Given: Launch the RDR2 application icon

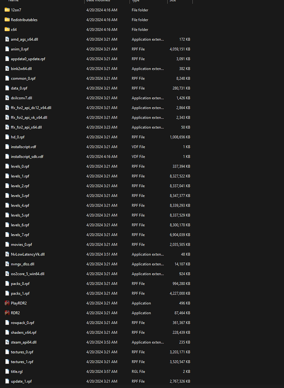Looking at the screenshot, I should click(x=7, y=313).
